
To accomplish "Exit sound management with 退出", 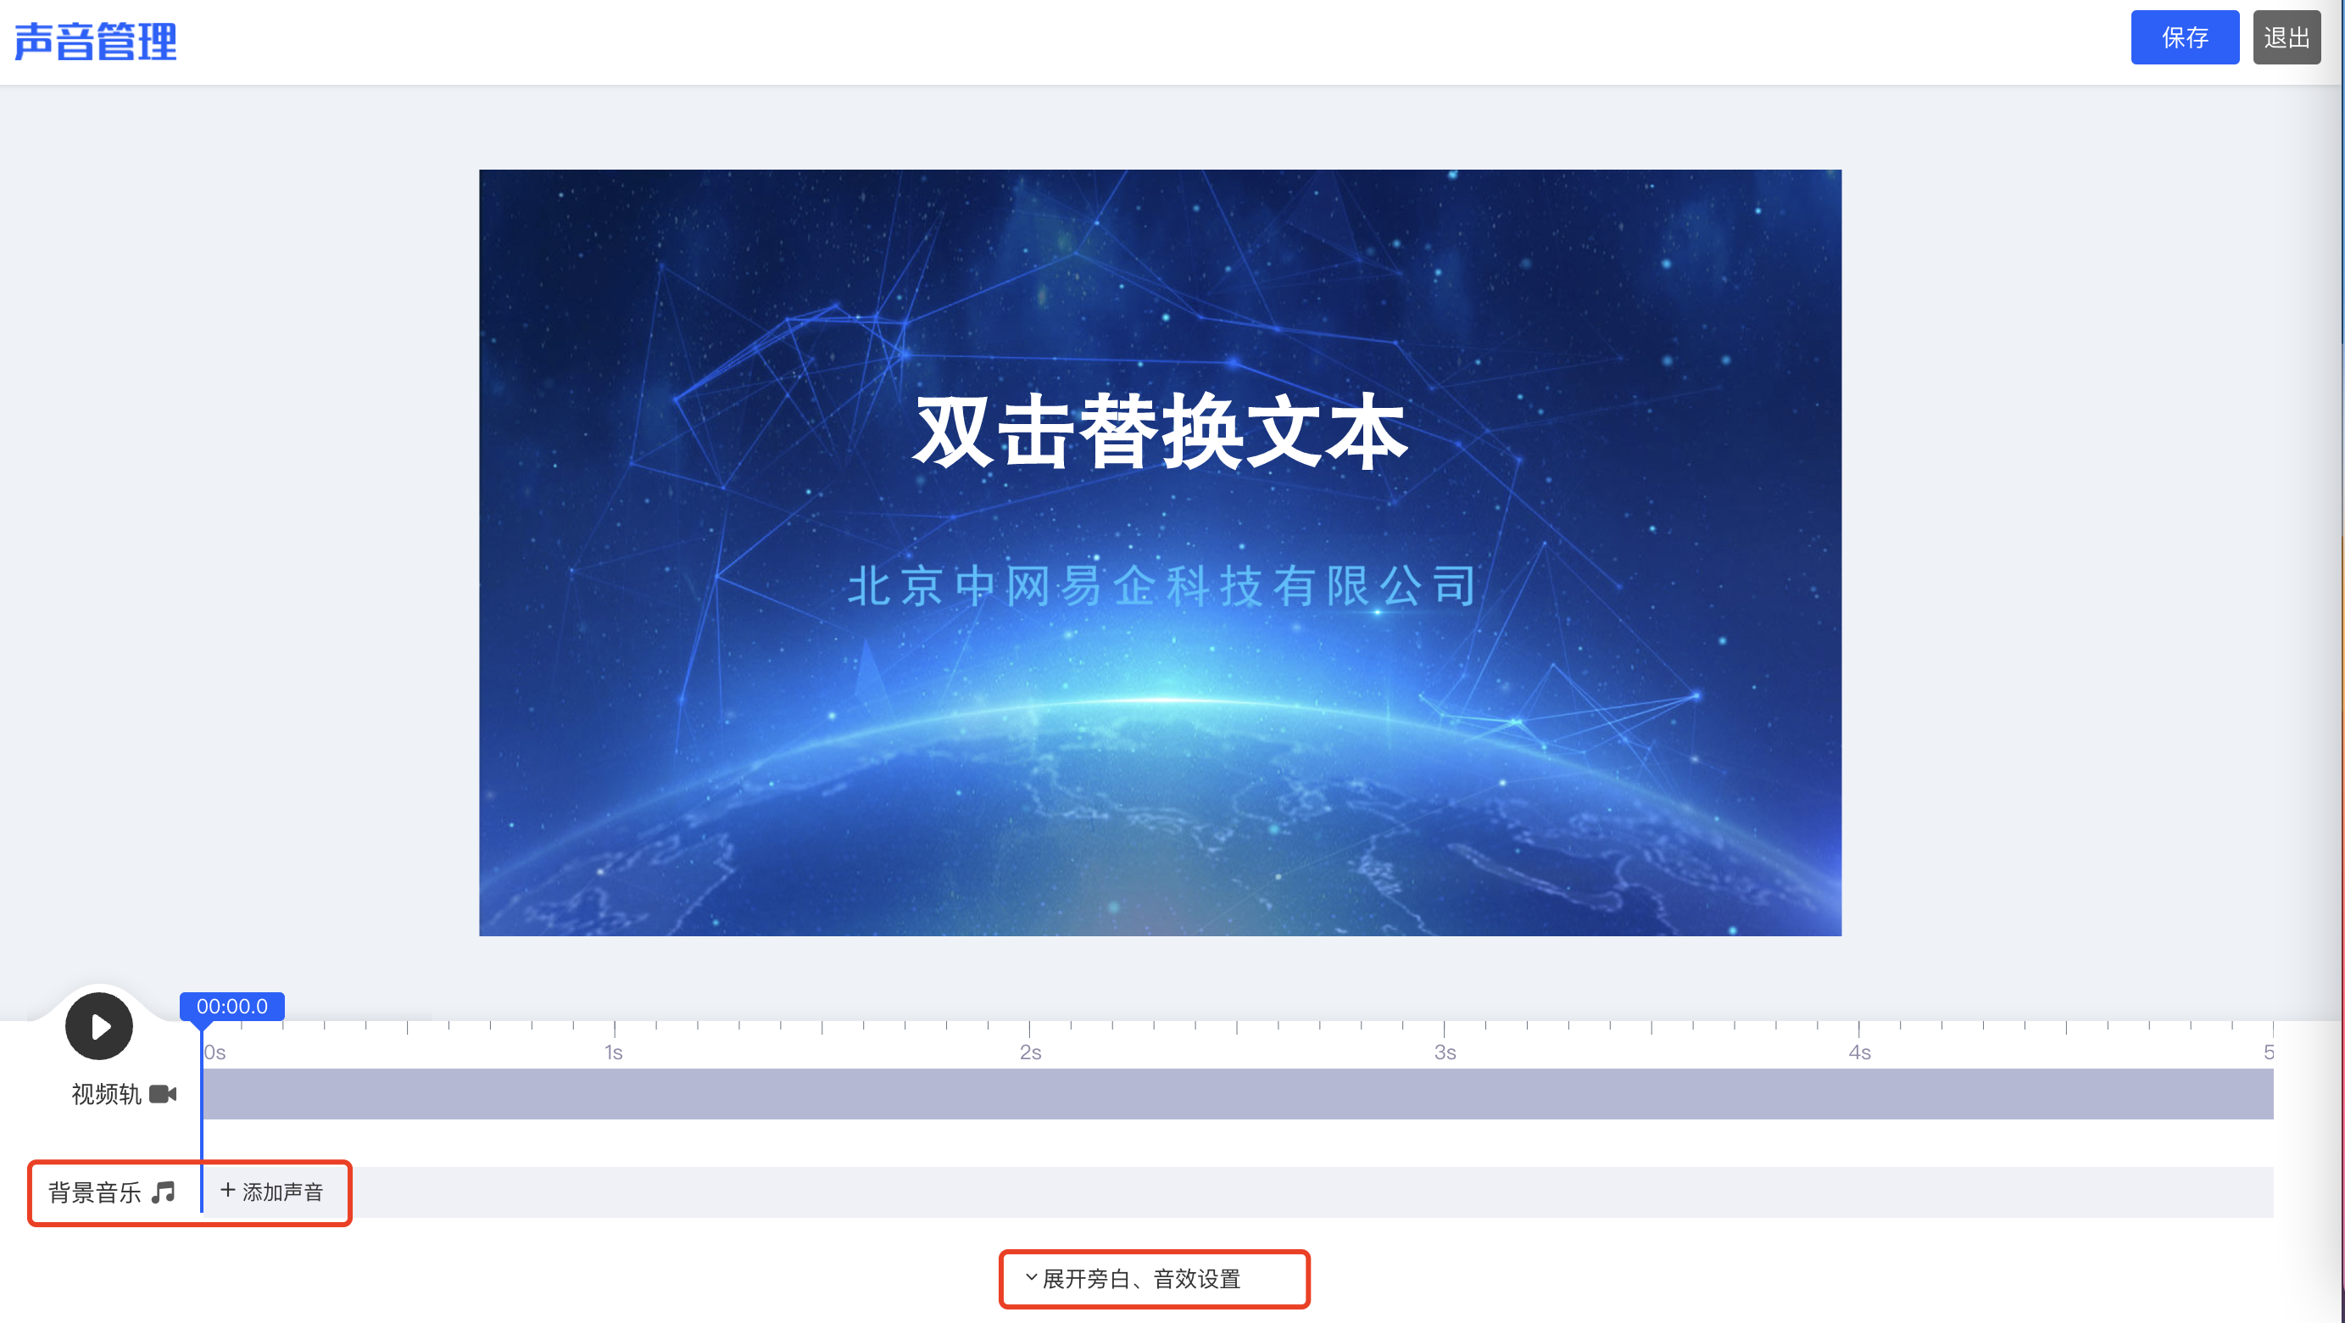I will click(x=2287, y=37).
